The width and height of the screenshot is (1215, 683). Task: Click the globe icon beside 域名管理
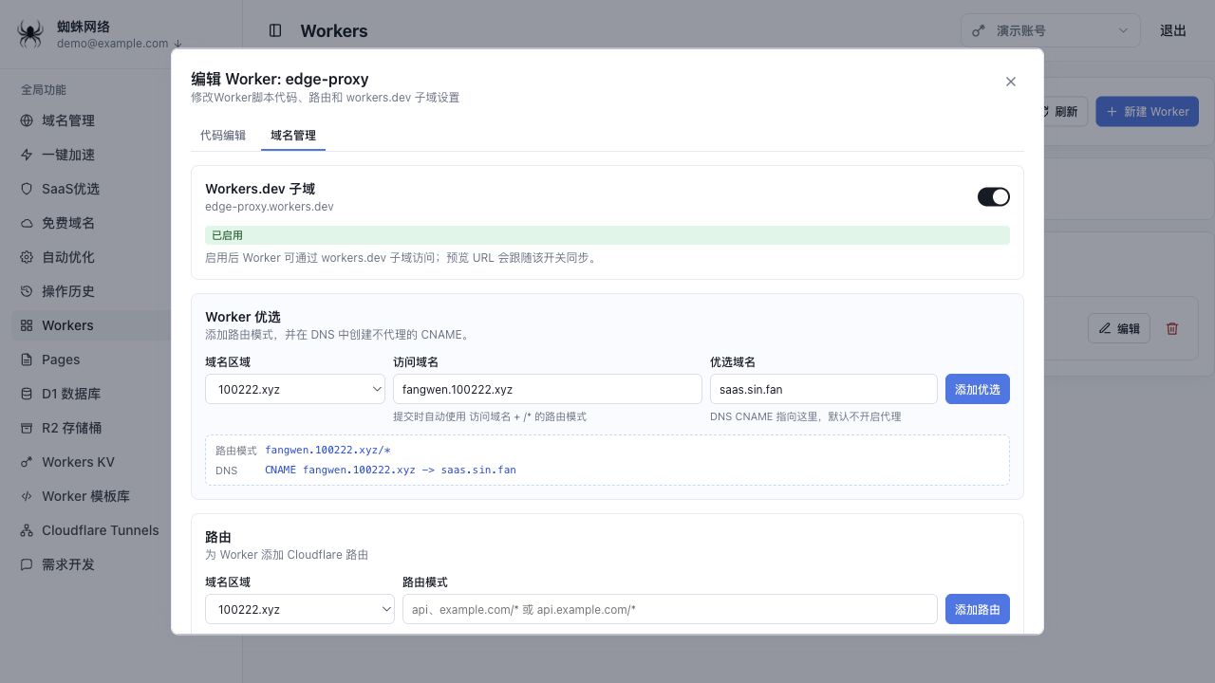tap(27, 120)
